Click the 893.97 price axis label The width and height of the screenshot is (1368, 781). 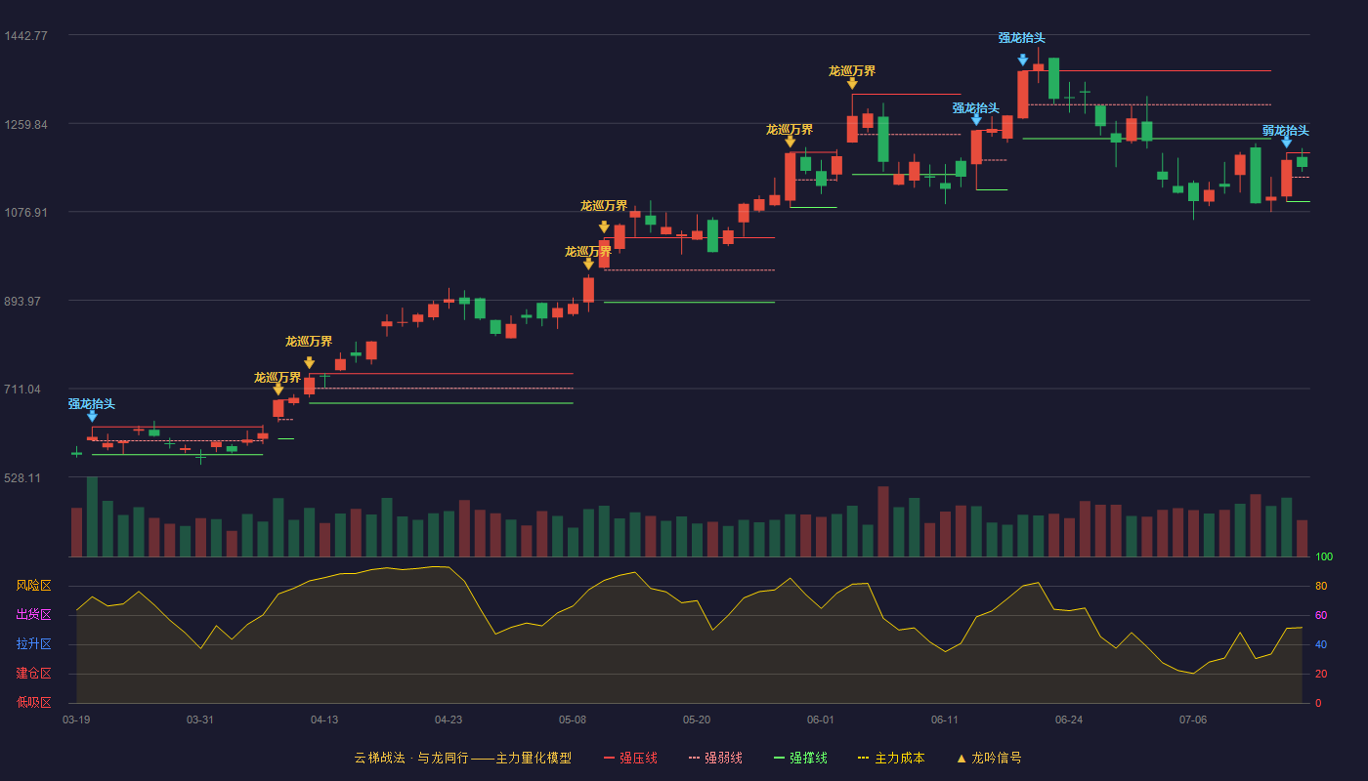coord(22,302)
